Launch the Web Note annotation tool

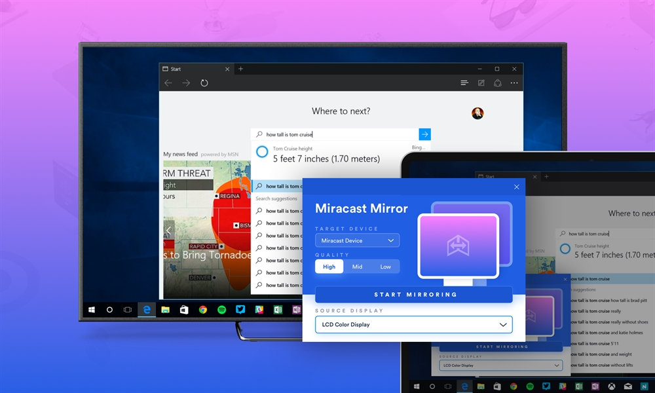pyautogui.click(x=481, y=83)
